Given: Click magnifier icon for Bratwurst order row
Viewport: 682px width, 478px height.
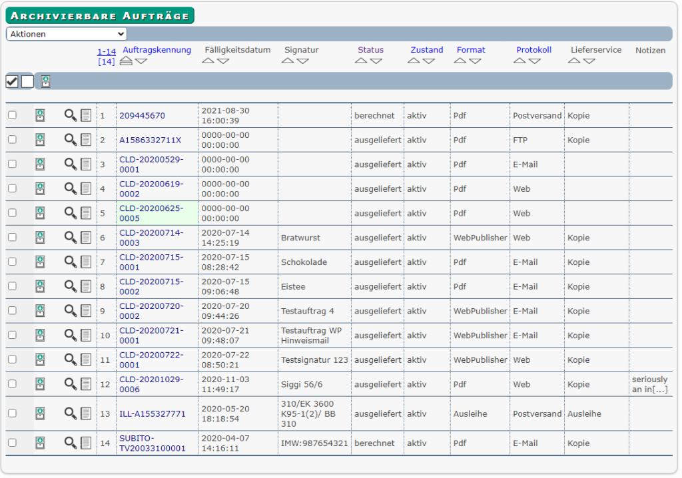Looking at the screenshot, I should tap(71, 237).
